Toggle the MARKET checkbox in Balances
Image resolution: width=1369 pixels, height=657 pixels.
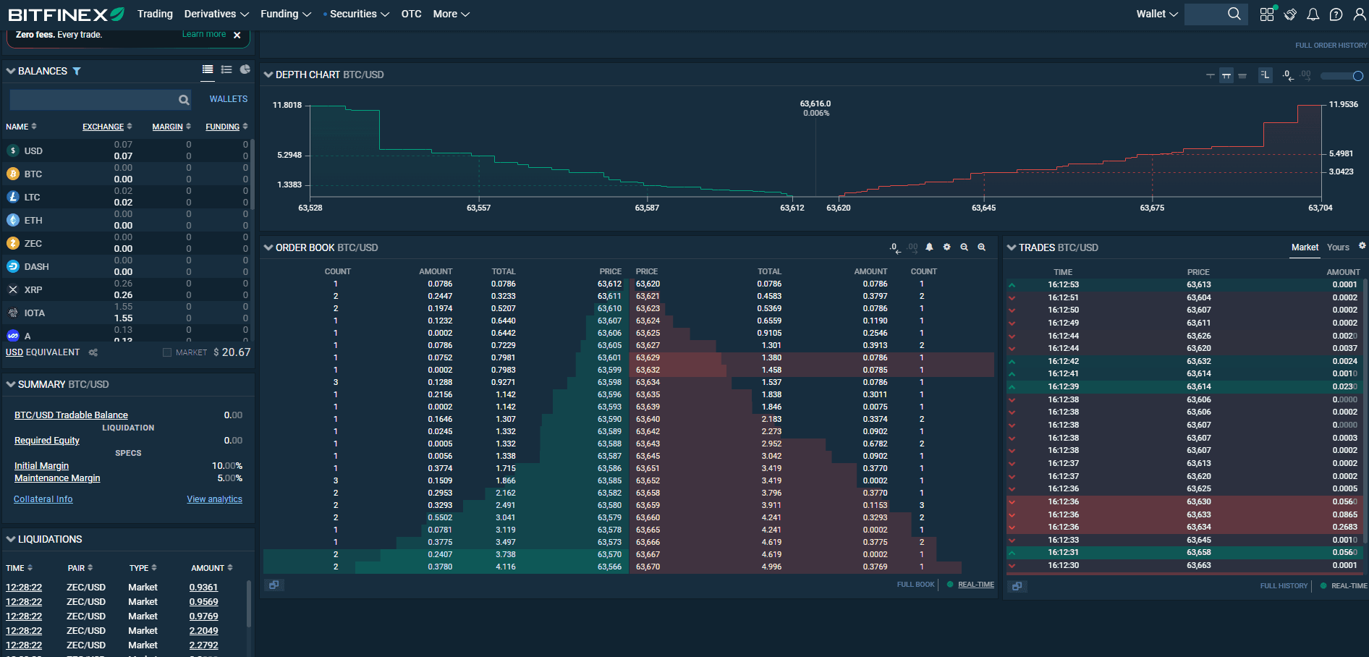point(167,352)
